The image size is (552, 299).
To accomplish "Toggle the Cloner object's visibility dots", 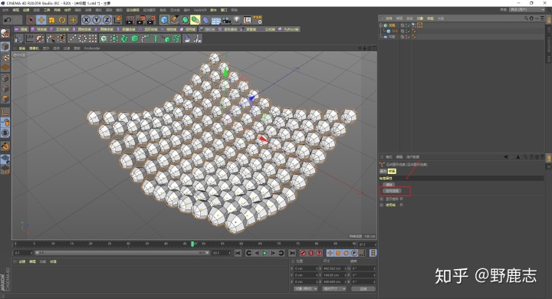I will click(x=406, y=25).
